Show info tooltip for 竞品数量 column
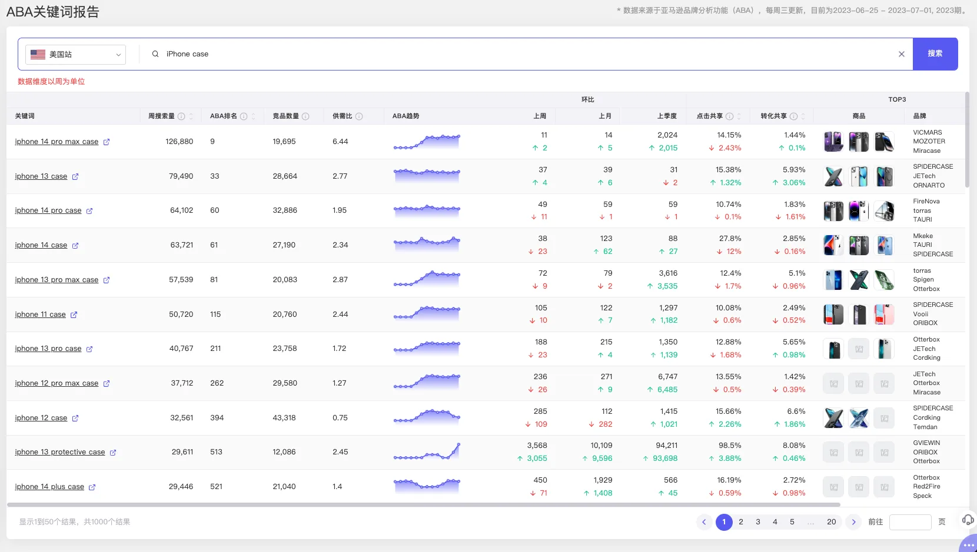This screenshot has height=552, width=977. point(305,116)
